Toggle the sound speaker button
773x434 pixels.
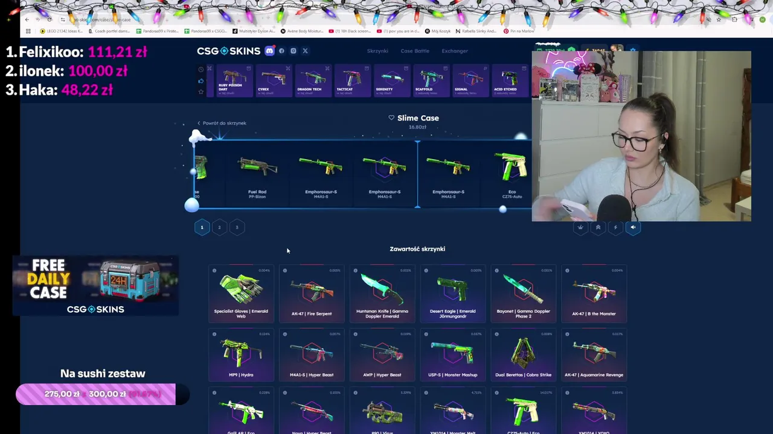click(633, 227)
